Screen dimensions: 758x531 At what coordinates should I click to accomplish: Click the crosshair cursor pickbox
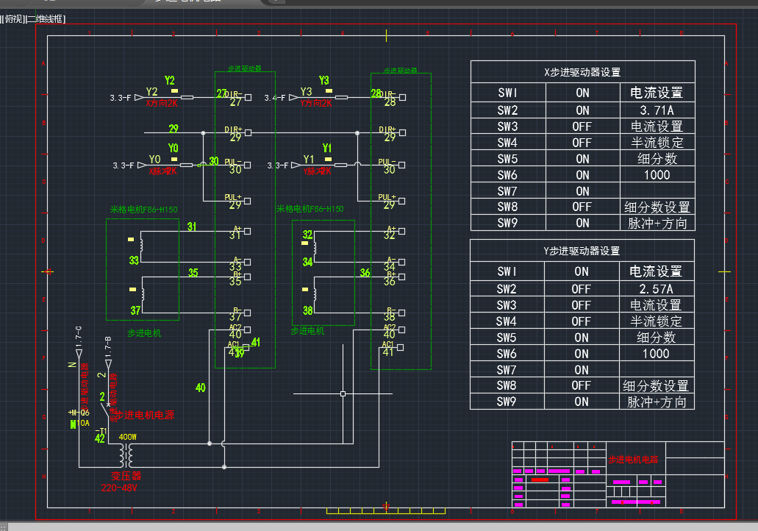(x=343, y=393)
